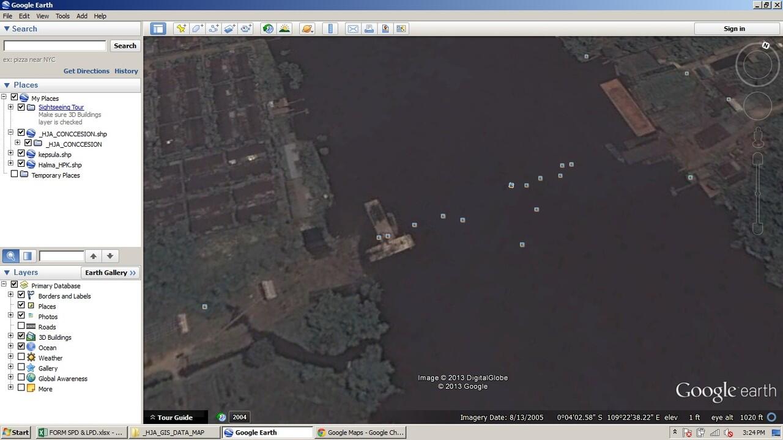Click View in Google Maps icon
Screen dimensions: 783x440
coord(385,29)
